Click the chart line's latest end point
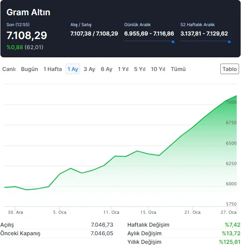The width and height of the screenshot is (241, 245). [237, 96]
